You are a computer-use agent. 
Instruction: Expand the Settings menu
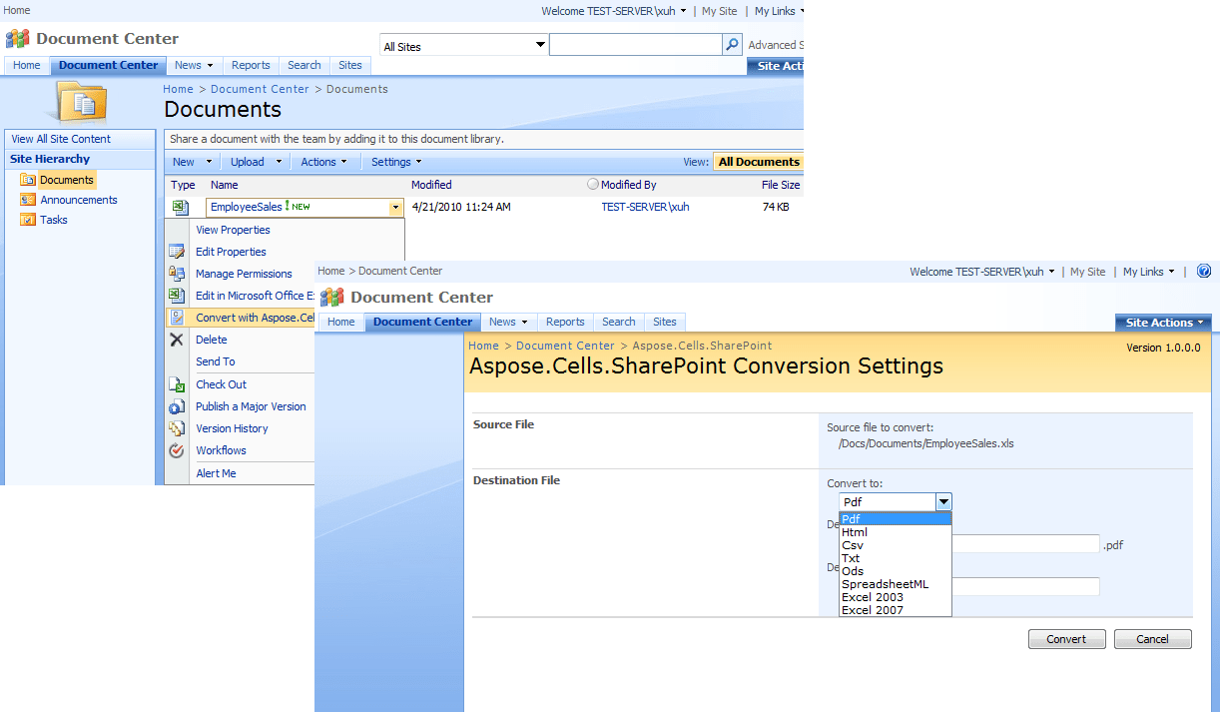tap(396, 162)
